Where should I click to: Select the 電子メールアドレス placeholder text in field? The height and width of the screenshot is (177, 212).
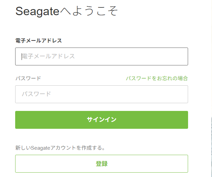click(x=49, y=56)
